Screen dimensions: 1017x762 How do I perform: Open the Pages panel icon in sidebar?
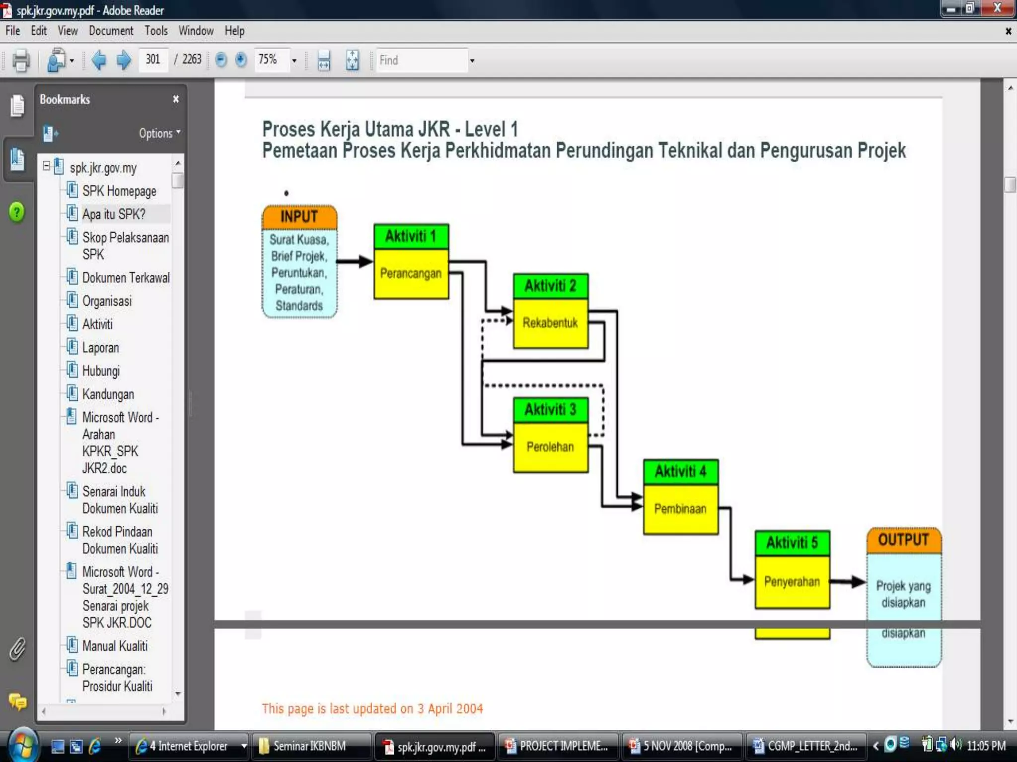pos(17,105)
